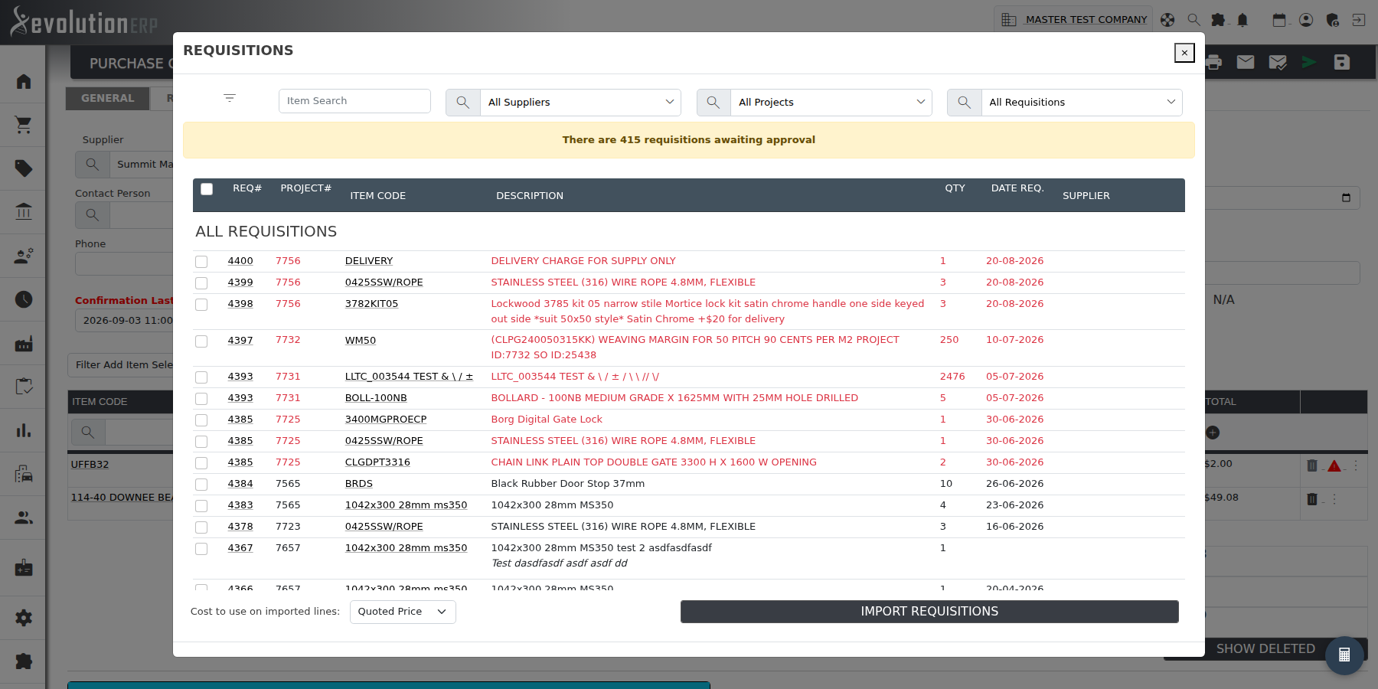The height and width of the screenshot is (689, 1378).
Task: Check the box for requisition 4367
Action: point(201,549)
